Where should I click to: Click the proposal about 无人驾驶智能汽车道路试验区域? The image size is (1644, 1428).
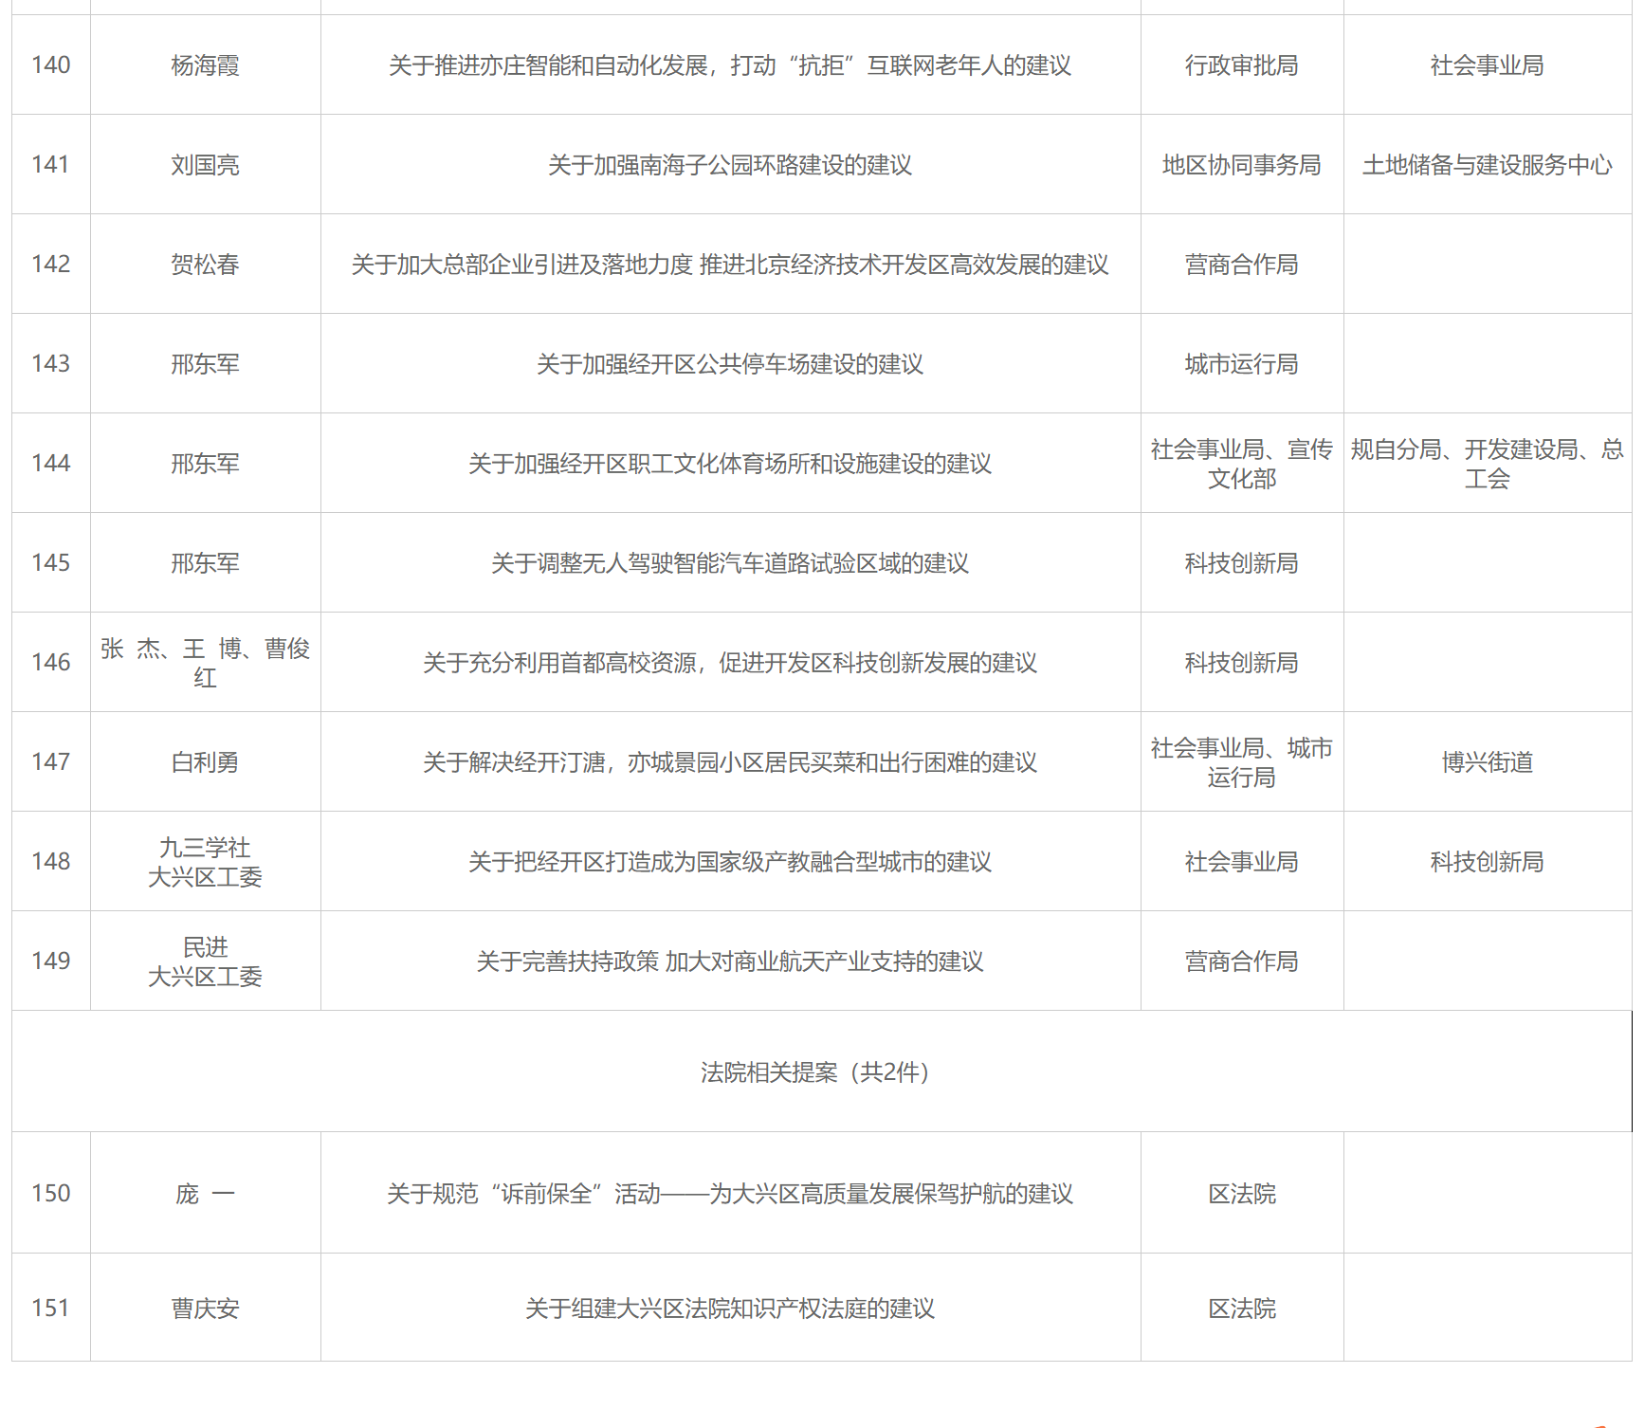coord(729,563)
